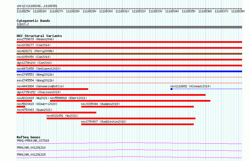Click ruler position 11168300
This screenshot has width=250, height=161.
pyautogui.click(x=106, y=11)
